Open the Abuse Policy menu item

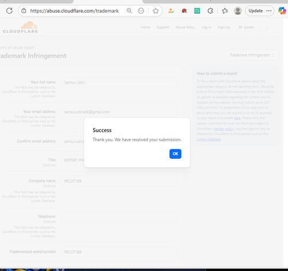pos(185,27)
